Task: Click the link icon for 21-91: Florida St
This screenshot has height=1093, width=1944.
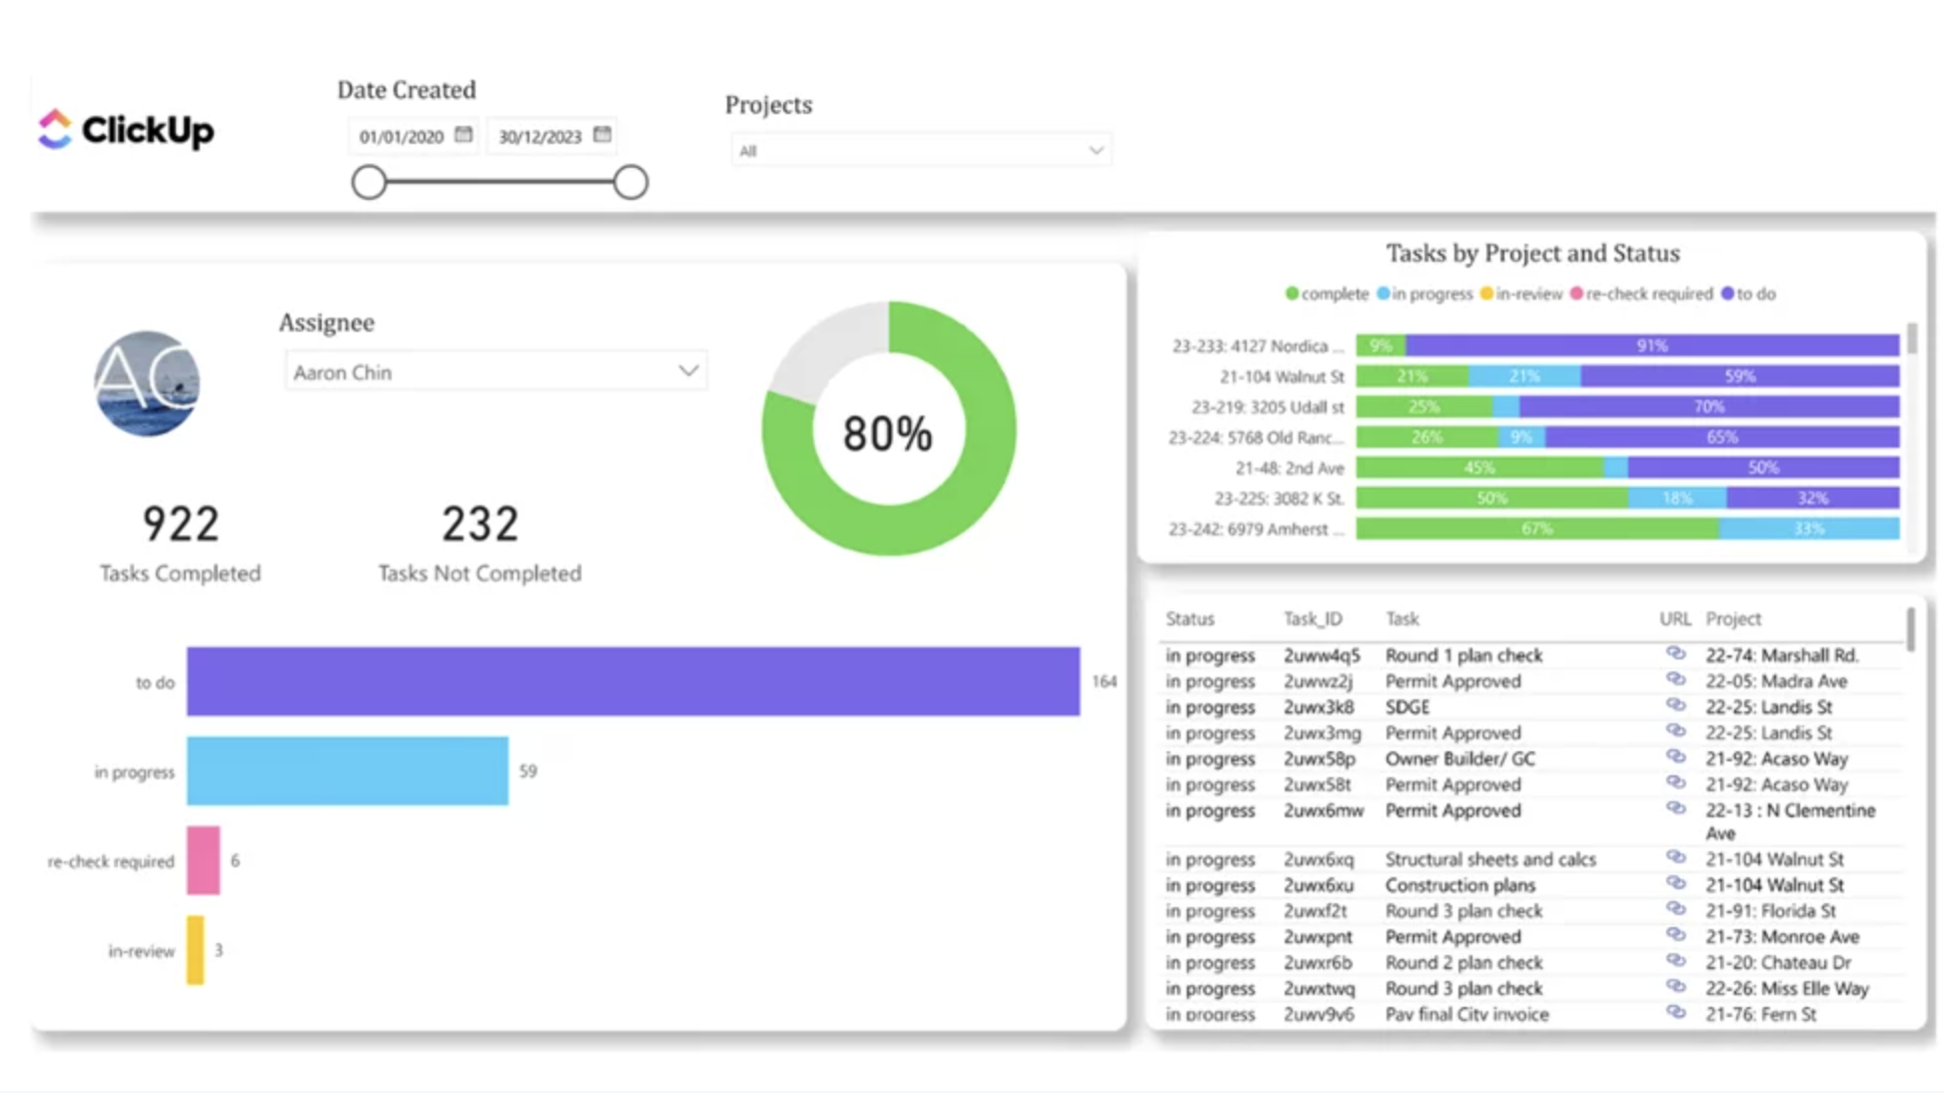Action: (1675, 910)
